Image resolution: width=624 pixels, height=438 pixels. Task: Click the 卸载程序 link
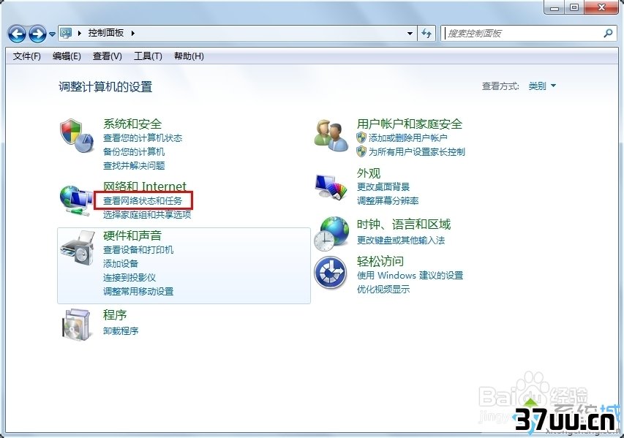pyautogui.click(x=121, y=331)
